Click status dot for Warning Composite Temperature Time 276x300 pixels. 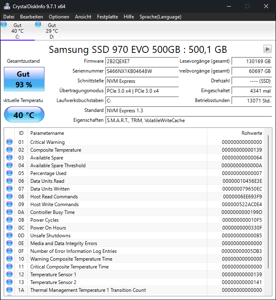[9, 259]
